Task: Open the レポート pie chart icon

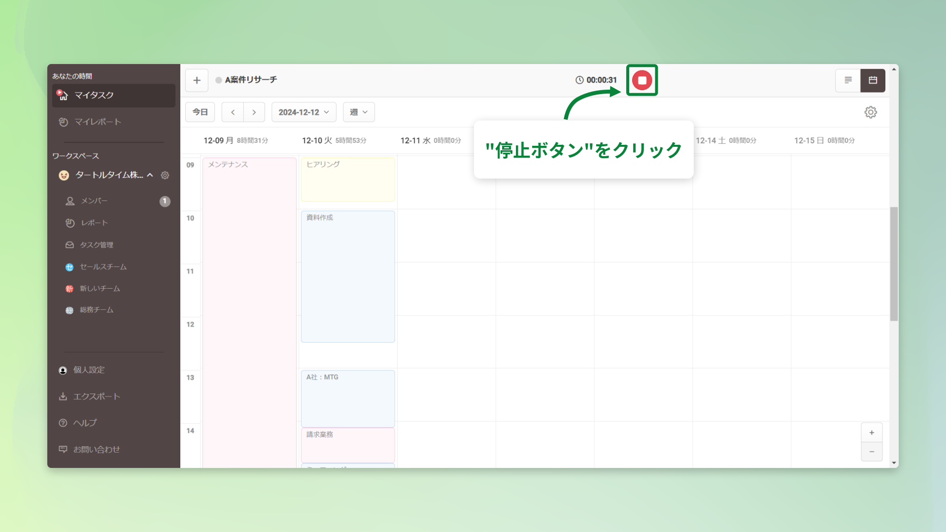Action: coord(69,223)
